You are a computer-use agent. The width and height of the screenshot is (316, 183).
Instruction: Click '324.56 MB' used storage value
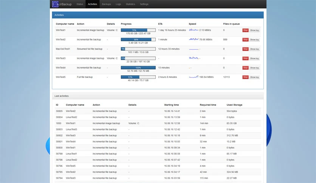232,172
